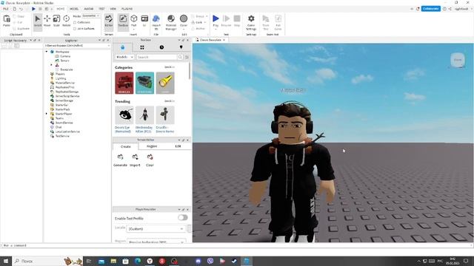Switch to the TEST ribbon tab
This screenshot has height=266, width=474.
(x=101, y=9)
